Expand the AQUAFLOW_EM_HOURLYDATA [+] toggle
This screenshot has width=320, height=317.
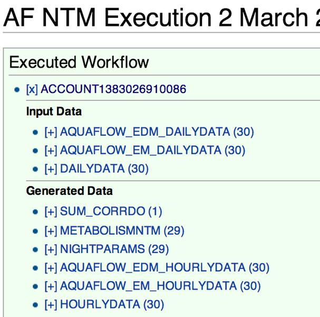pyautogui.click(x=51, y=286)
